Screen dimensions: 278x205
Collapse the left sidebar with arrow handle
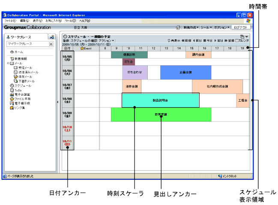point(58,102)
